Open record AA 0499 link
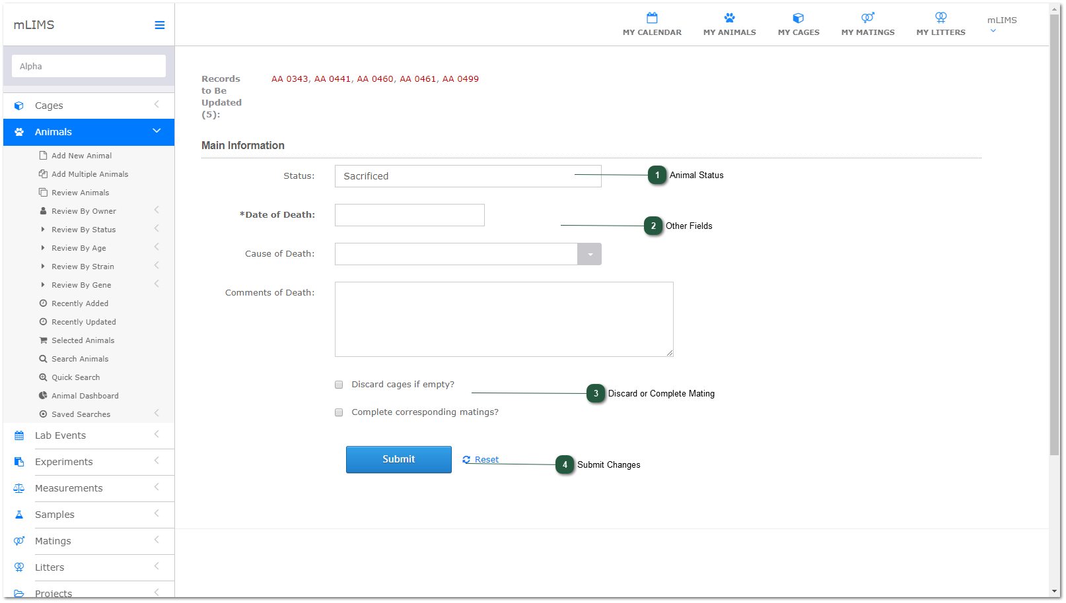This screenshot has width=1066, height=603. 460,79
